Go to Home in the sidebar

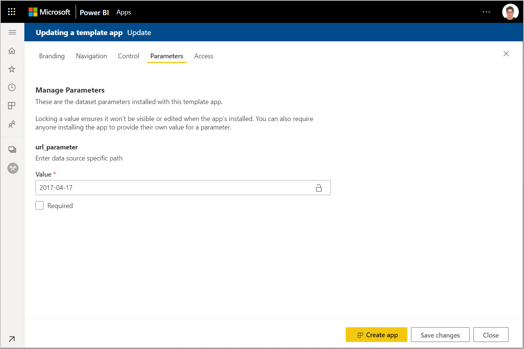12,51
